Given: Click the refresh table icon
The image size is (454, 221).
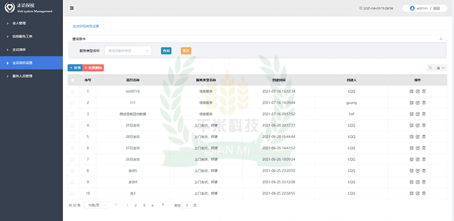Looking at the screenshot, I should click(430, 67).
